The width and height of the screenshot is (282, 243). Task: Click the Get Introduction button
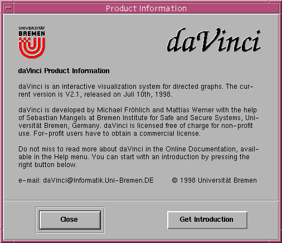207,220
